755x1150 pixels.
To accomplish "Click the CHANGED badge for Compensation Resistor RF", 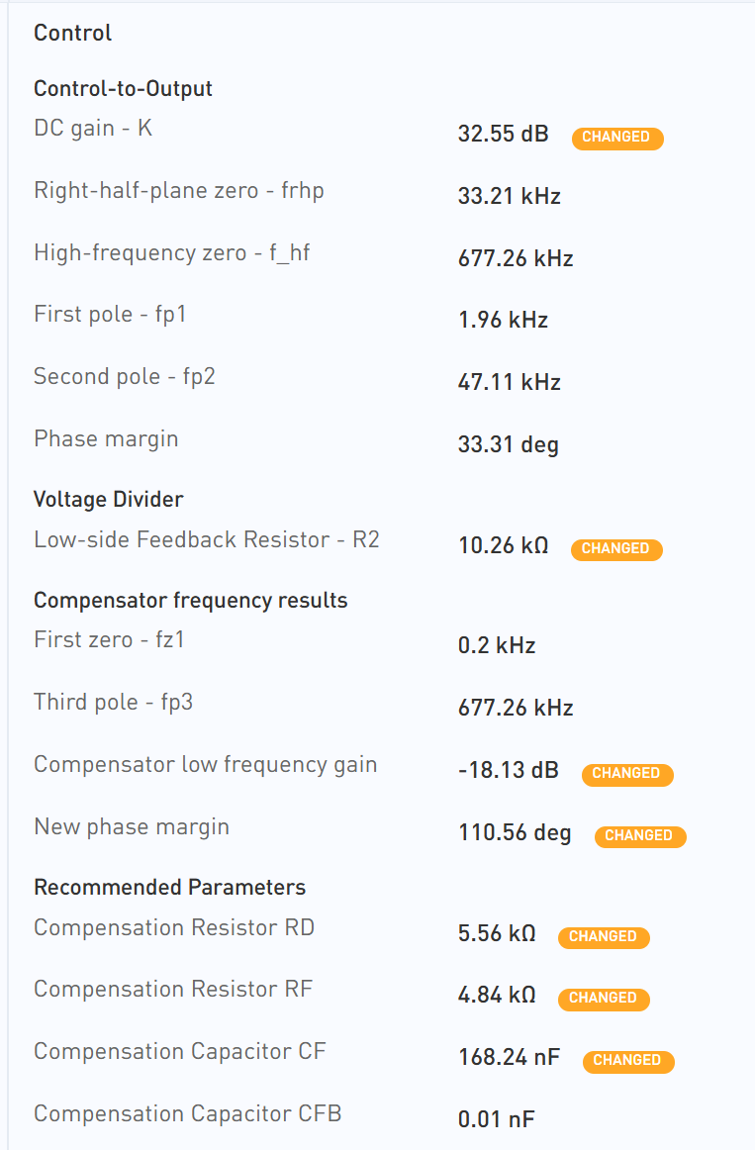I will pos(603,999).
